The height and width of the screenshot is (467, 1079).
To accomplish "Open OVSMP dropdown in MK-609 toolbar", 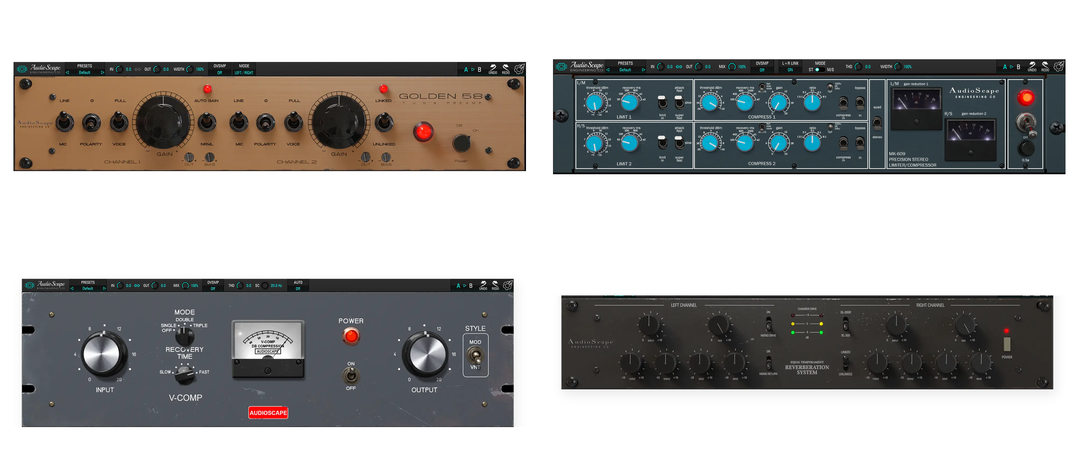I will tap(762, 66).
